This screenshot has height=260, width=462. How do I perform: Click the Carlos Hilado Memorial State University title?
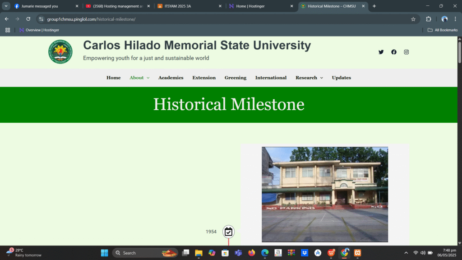197,46
